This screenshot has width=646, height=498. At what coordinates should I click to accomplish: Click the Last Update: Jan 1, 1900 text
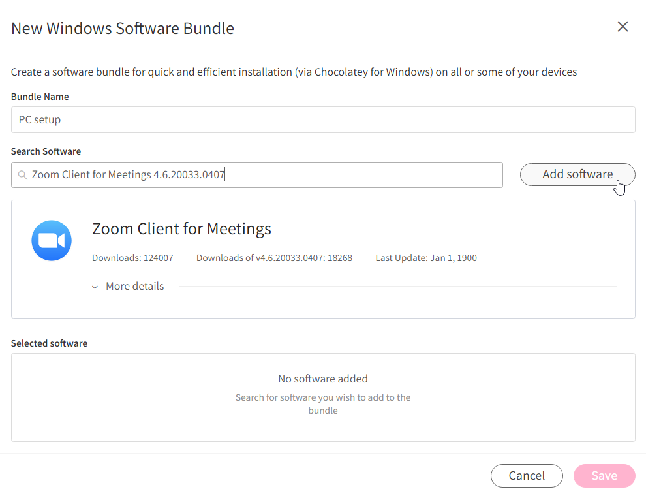[x=426, y=258]
